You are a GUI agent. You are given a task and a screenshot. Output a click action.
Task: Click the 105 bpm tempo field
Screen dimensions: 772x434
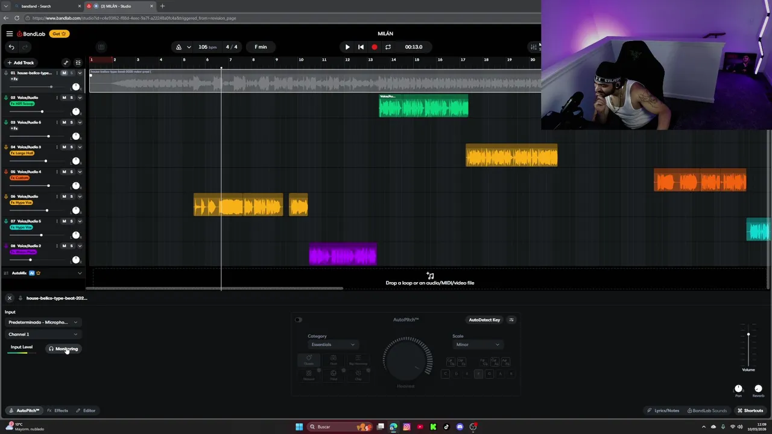[x=207, y=47]
